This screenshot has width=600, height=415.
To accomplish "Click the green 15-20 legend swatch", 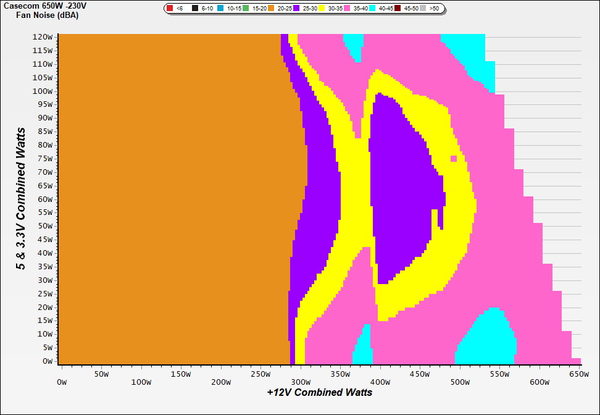I will point(246,9).
